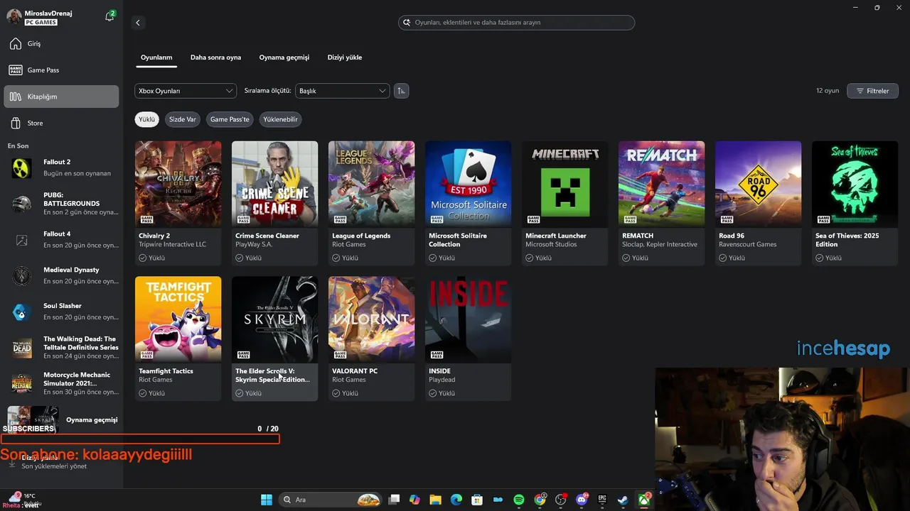
Task: Open the VALORANT PC card
Action: [371, 339]
